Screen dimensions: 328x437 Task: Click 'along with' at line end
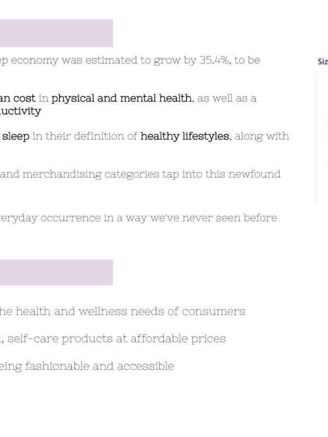(x=262, y=136)
